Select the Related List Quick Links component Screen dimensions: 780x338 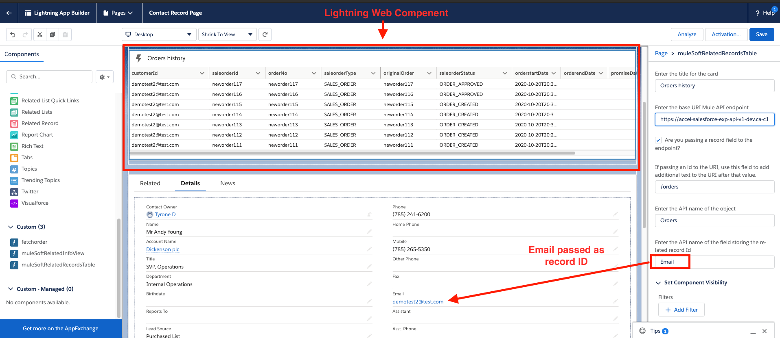click(x=50, y=101)
